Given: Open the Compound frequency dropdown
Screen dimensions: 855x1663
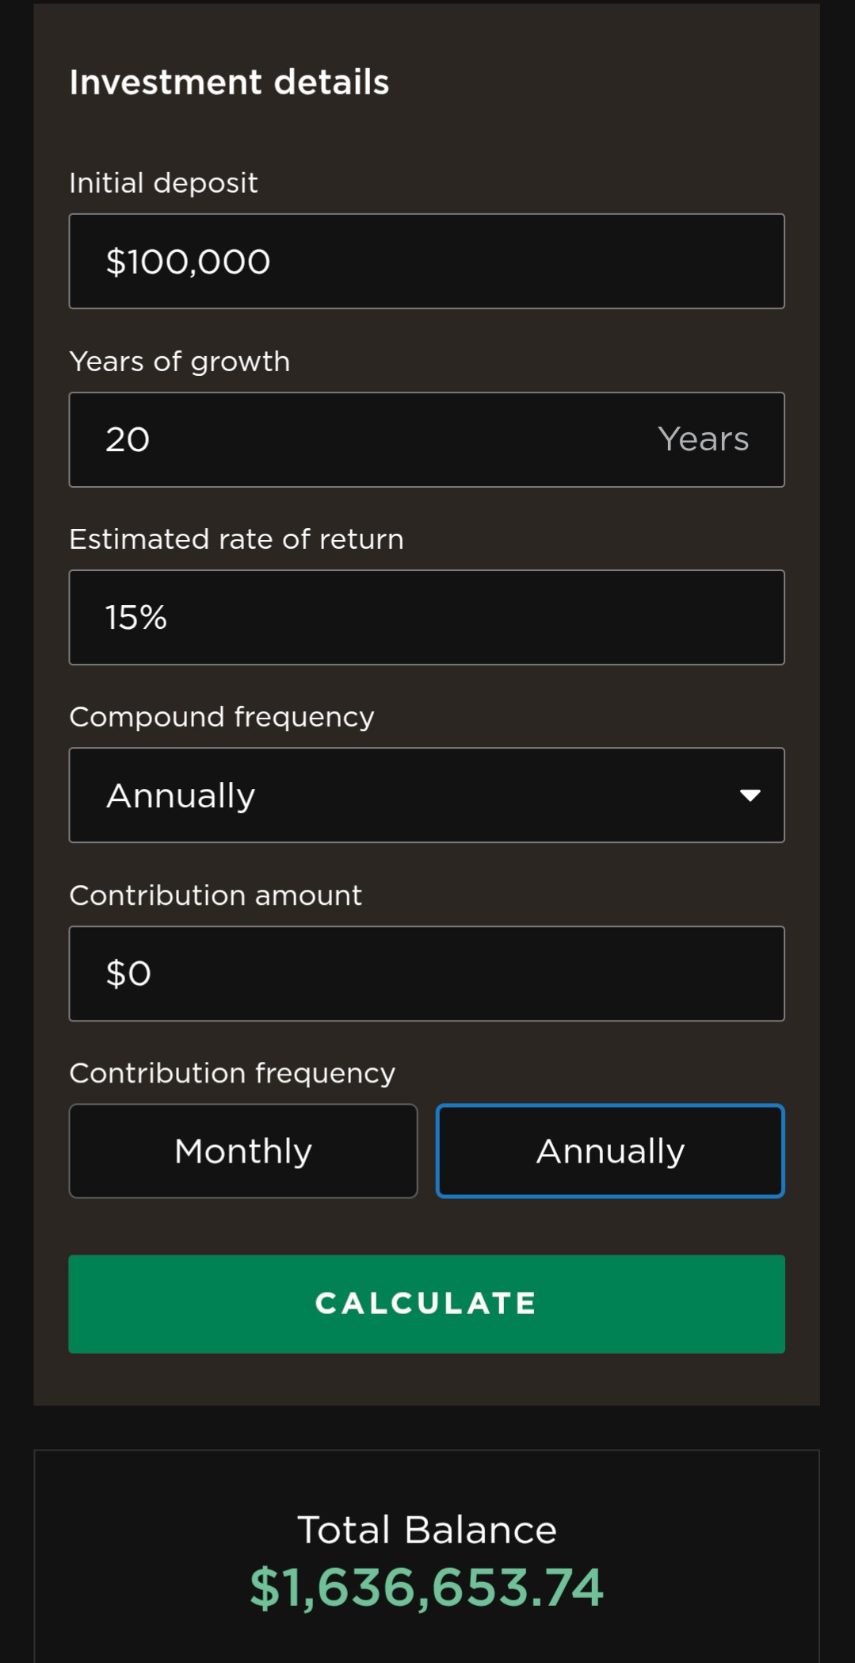Looking at the screenshot, I should click(426, 795).
